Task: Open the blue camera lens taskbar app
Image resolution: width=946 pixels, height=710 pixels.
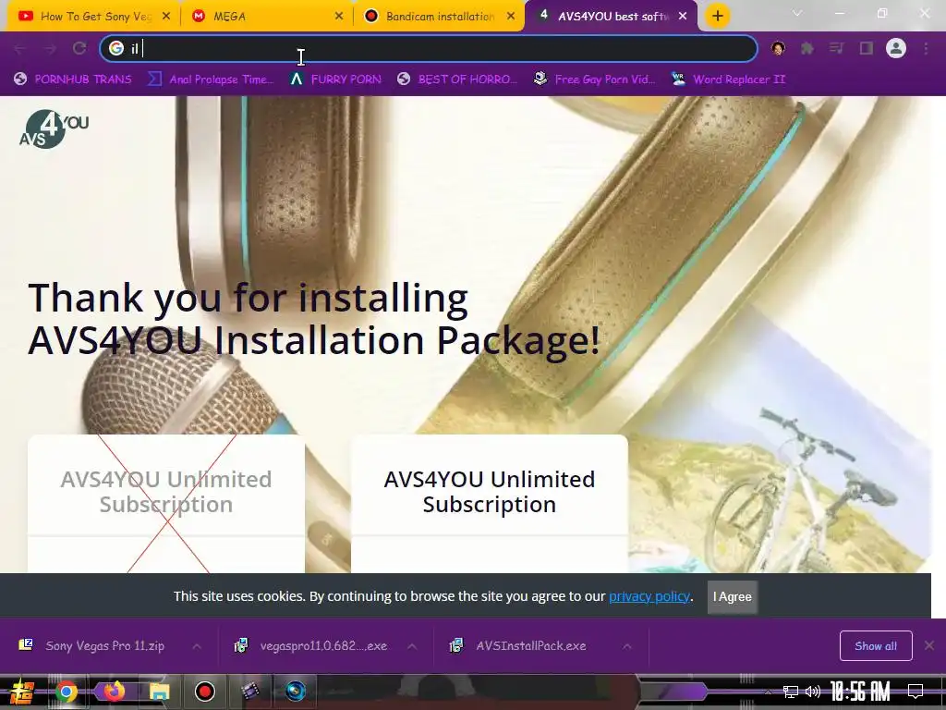Action: coord(296,692)
